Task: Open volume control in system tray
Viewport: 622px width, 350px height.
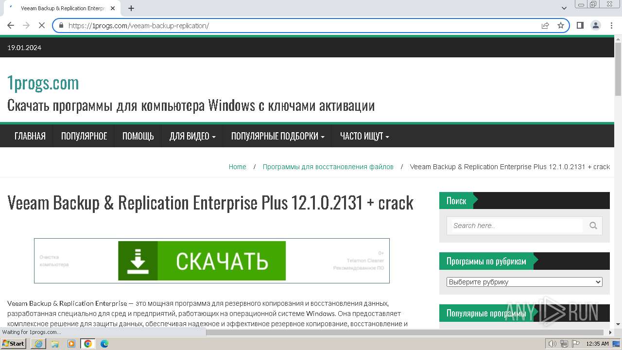Action: tap(552, 344)
